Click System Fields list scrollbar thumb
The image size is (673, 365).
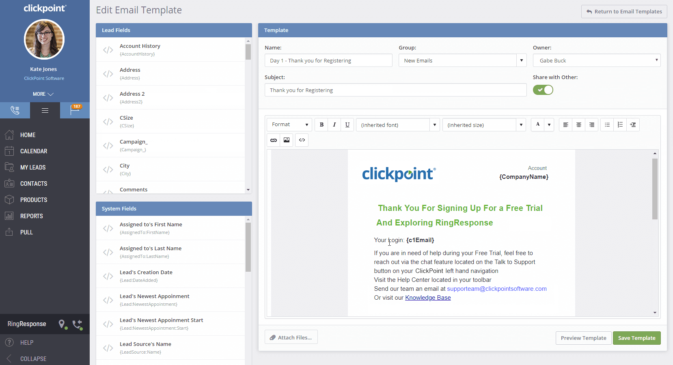[x=248, y=247]
